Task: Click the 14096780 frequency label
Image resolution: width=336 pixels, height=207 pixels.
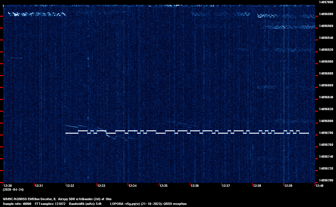Action: (x=326, y=133)
